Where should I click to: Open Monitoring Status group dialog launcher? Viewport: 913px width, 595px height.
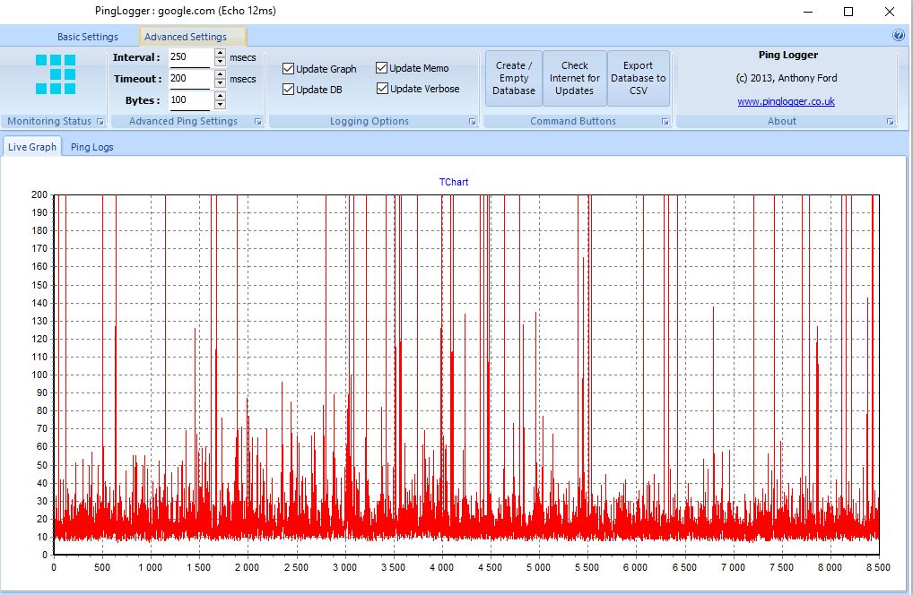pos(100,122)
